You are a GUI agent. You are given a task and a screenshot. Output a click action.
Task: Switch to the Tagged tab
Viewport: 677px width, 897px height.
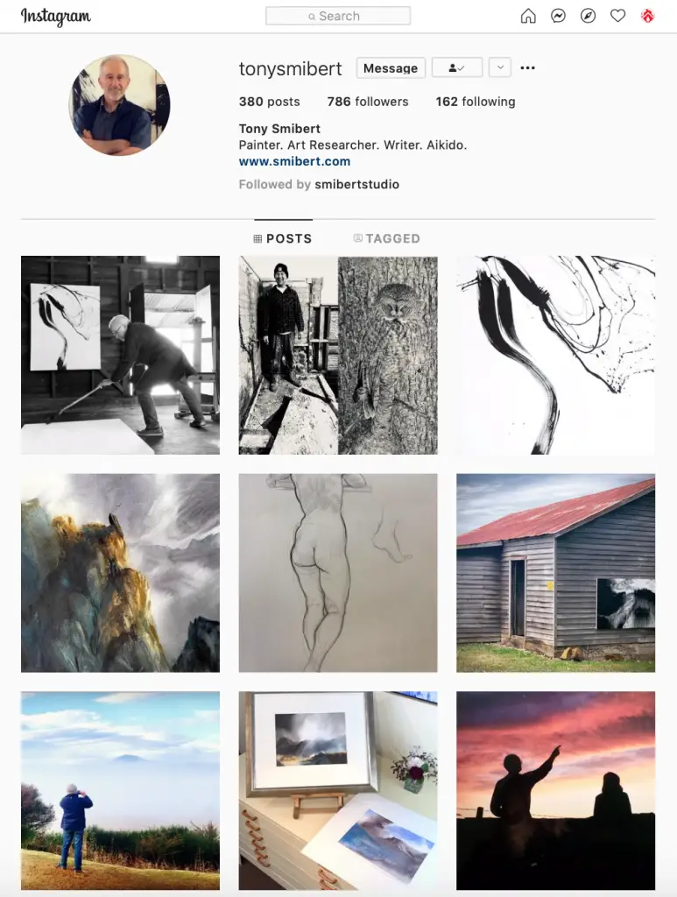pos(386,238)
